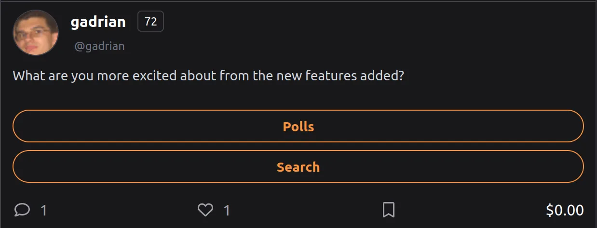
Task: Vote for the Polls option
Action: pyautogui.click(x=298, y=126)
